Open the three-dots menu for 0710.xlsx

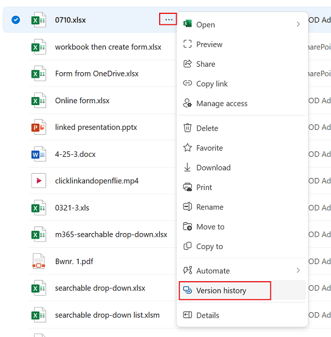pos(169,19)
